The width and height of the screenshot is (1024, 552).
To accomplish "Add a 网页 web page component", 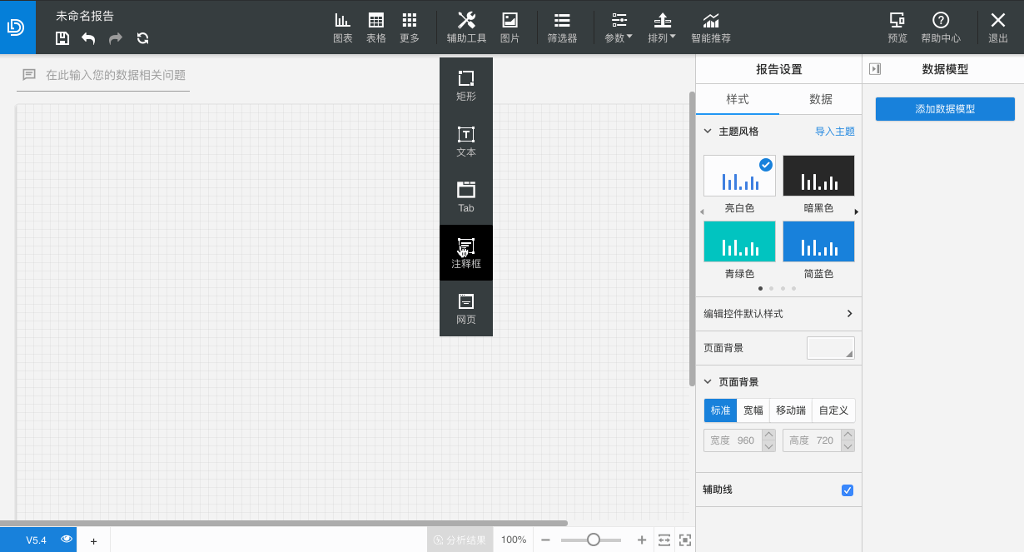I will (466, 308).
